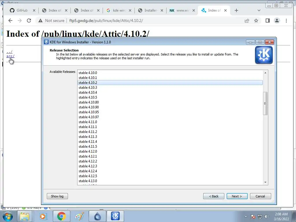Screen dimensions: 296x222
Task: Select release stable 4.11.0
Action: (x=170, y=122)
